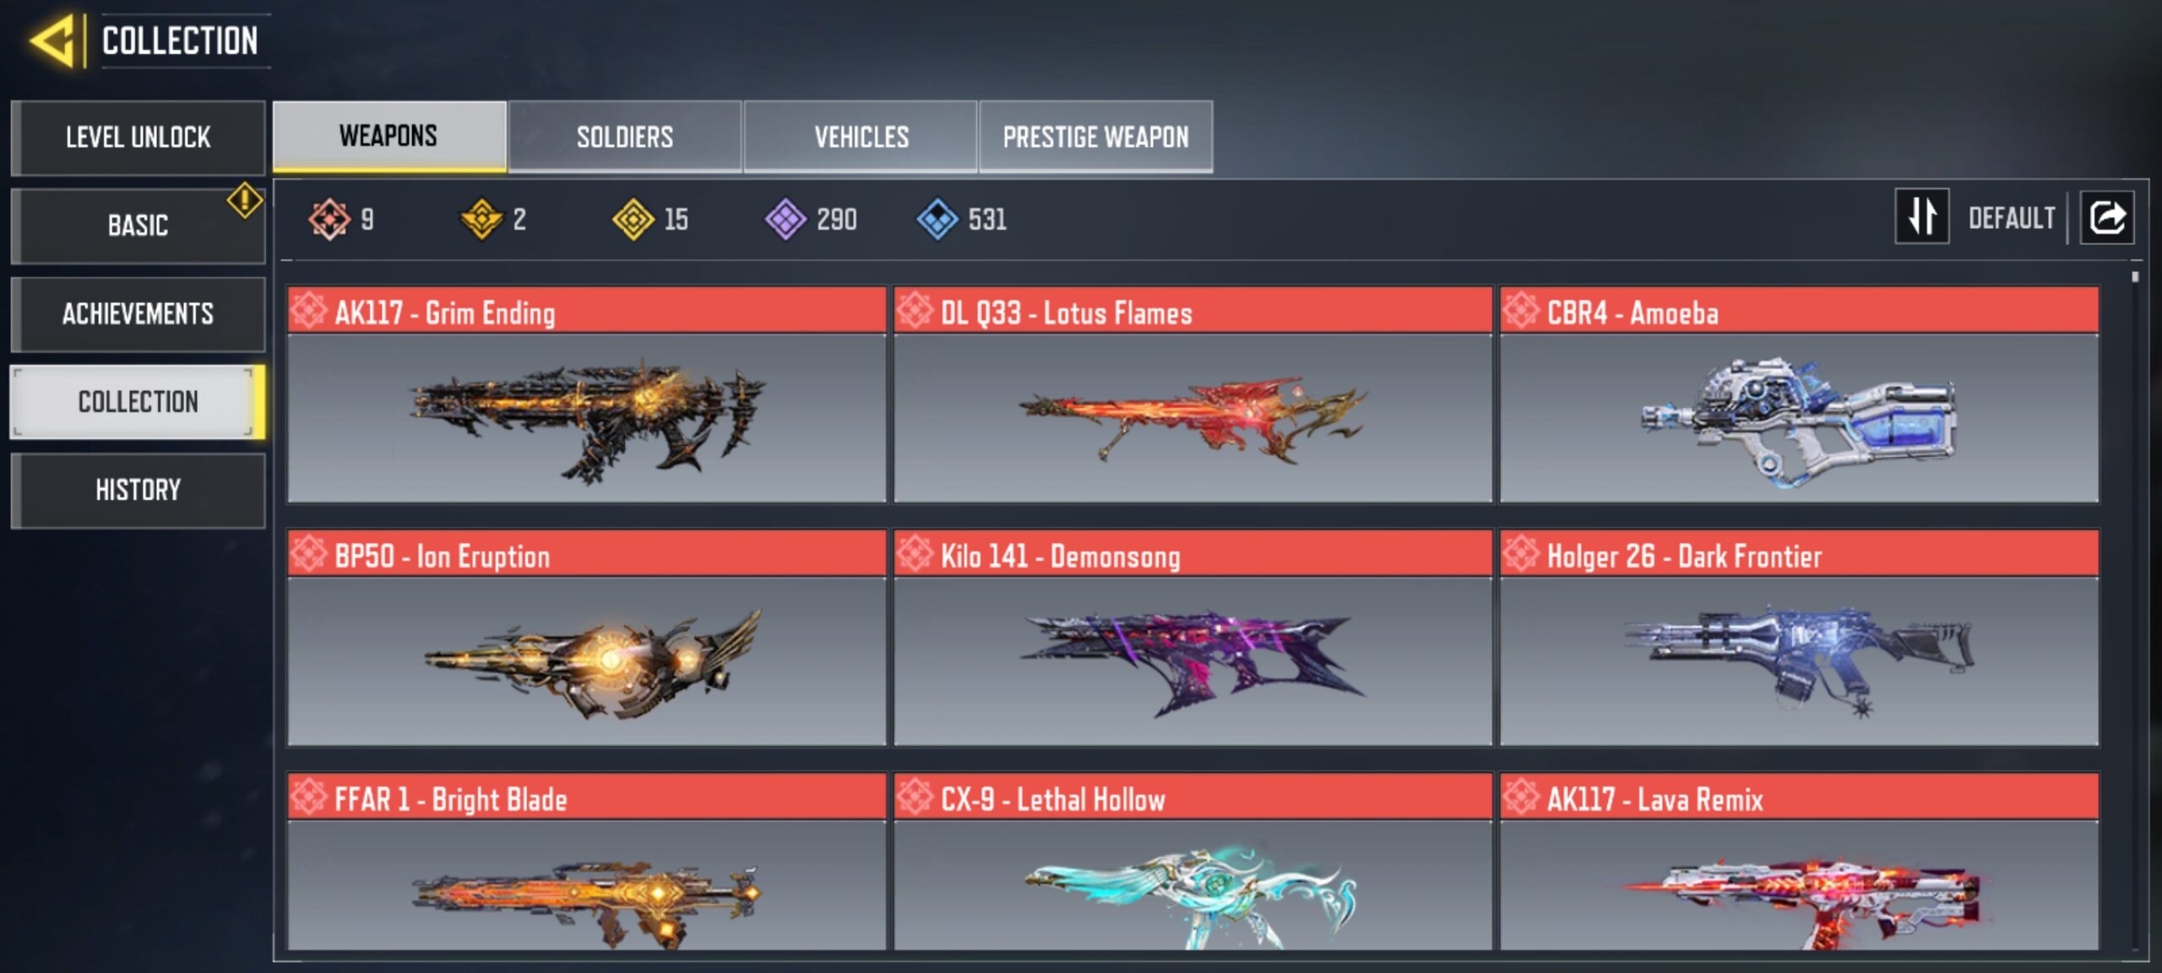Screen dimensions: 2162x973
Task: Click the yellow back arrow icon
Action: click(52, 40)
